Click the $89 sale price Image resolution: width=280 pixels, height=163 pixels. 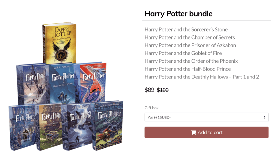click(x=149, y=90)
